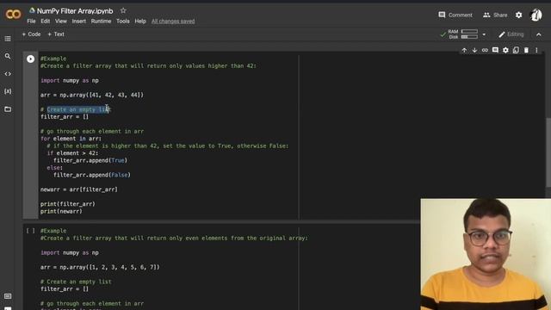Click 'arr = np.array([41, 42, 43, 44])' line

(x=92, y=95)
